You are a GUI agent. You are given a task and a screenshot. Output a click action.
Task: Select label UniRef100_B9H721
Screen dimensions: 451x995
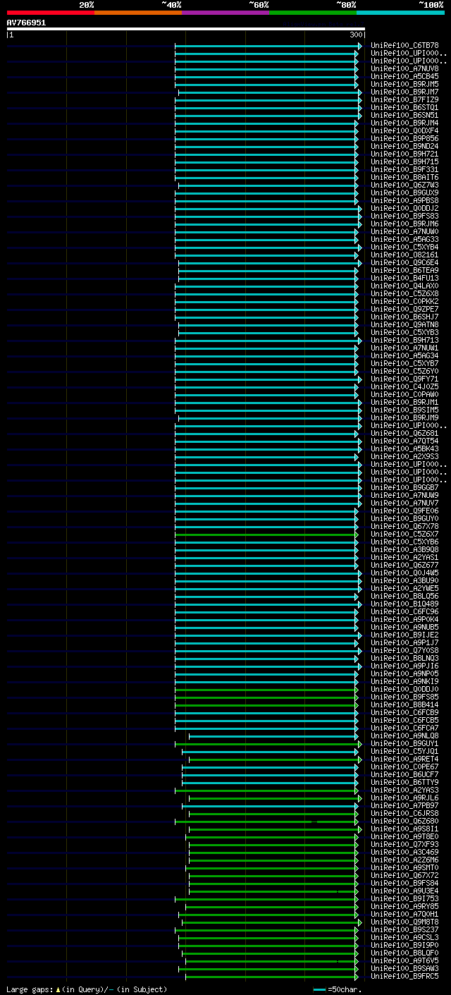(x=404, y=154)
